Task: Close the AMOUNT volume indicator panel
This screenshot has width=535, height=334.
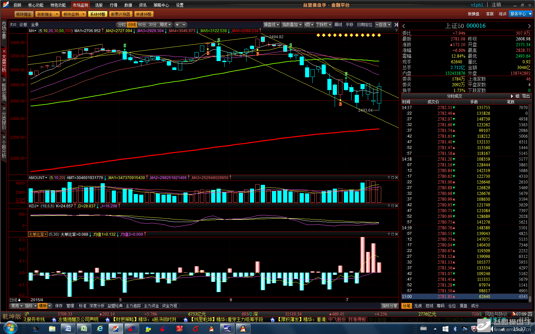Action: click(396, 177)
